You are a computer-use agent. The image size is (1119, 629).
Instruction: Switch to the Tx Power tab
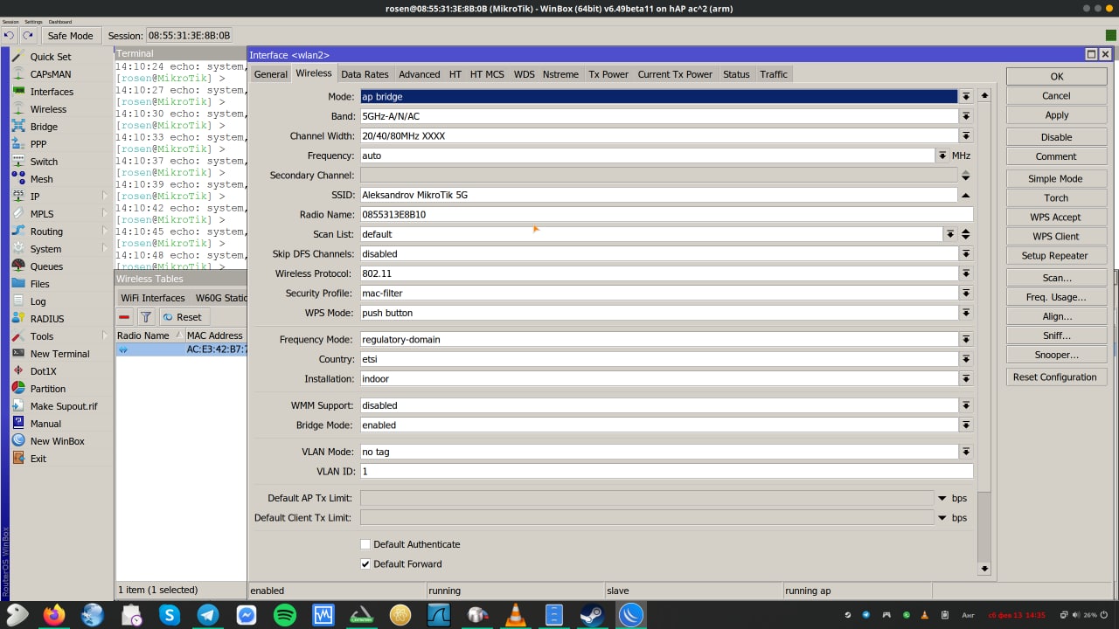[x=608, y=74]
